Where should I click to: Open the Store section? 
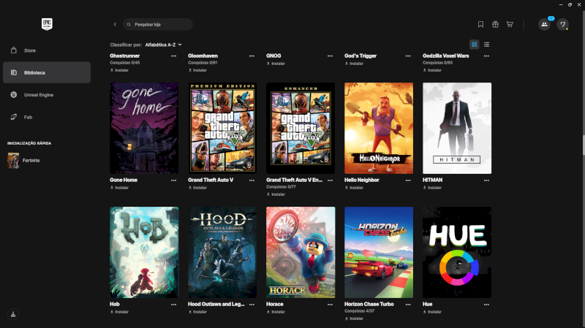(47, 50)
